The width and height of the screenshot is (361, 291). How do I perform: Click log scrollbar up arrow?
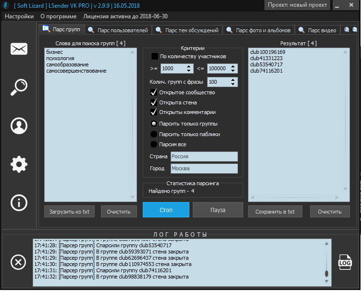(326, 243)
